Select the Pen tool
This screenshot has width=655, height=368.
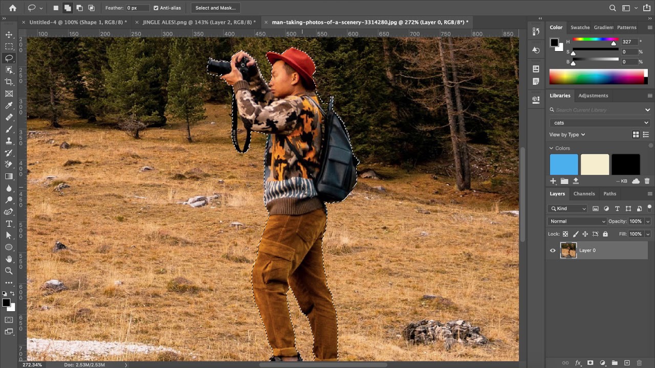pyautogui.click(x=9, y=212)
